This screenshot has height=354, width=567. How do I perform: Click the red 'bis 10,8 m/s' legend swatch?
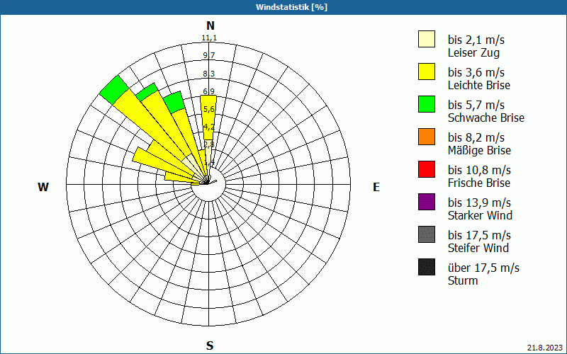pos(427,169)
